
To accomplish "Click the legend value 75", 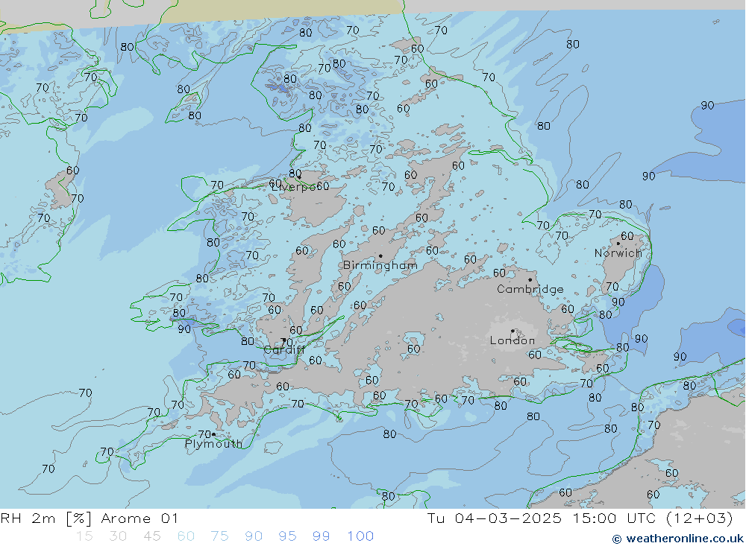I will click(220, 536).
